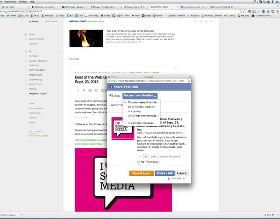Screen dimensions: 280x219
Task: Open the Friends audience selector dropdown
Action: [x=176, y=178]
